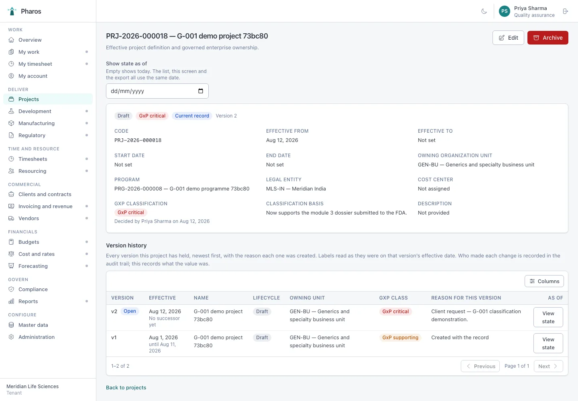Click the Previous page button
Image resolution: width=578 pixels, height=401 pixels.
(x=480, y=366)
